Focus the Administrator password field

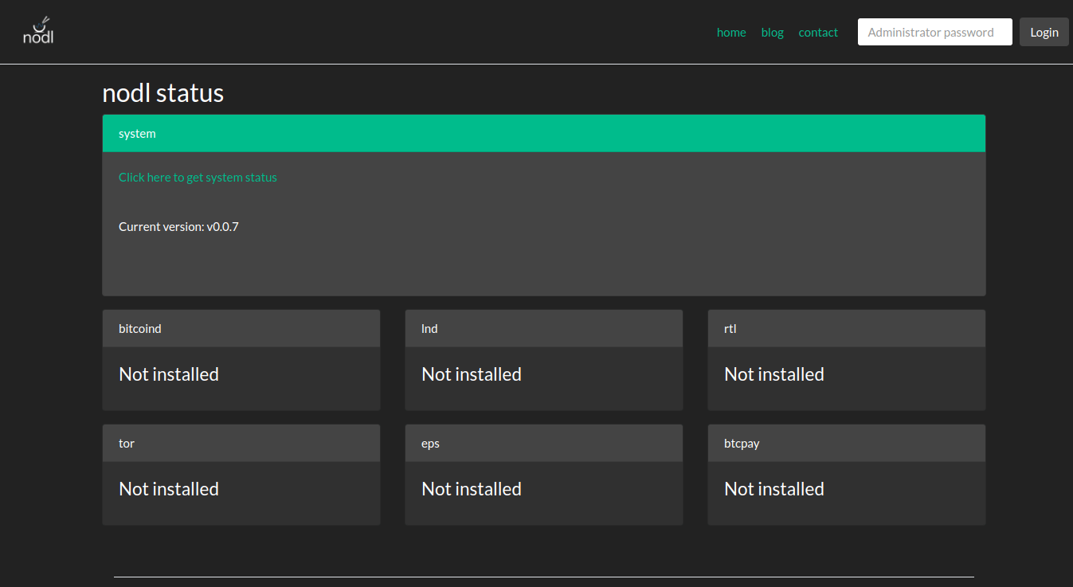[934, 33]
